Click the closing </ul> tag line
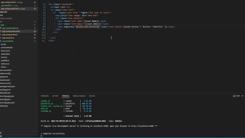This screenshot has height=138, width=245. coord(53,38)
